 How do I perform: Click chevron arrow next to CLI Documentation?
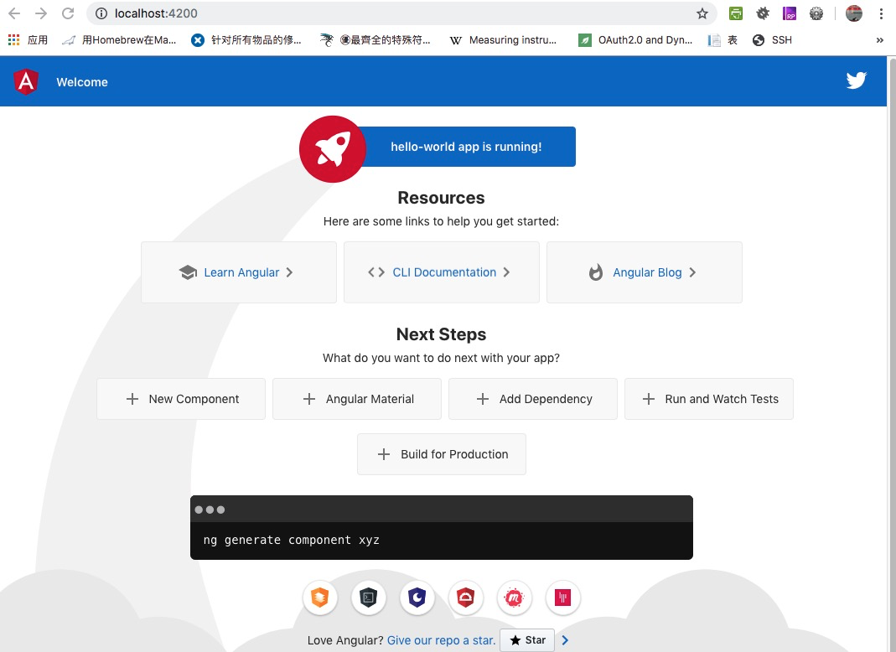506,272
